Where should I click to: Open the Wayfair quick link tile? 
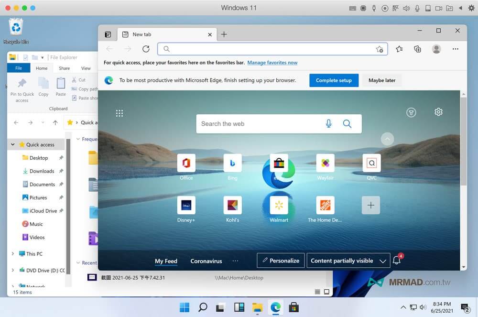point(325,163)
